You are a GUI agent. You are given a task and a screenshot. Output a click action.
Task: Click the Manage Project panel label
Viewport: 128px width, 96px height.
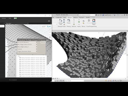coord(62,26)
